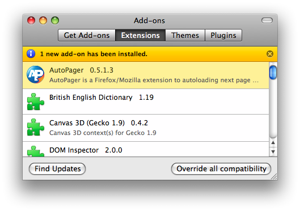Click the scroll down arrow

click(273, 151)
